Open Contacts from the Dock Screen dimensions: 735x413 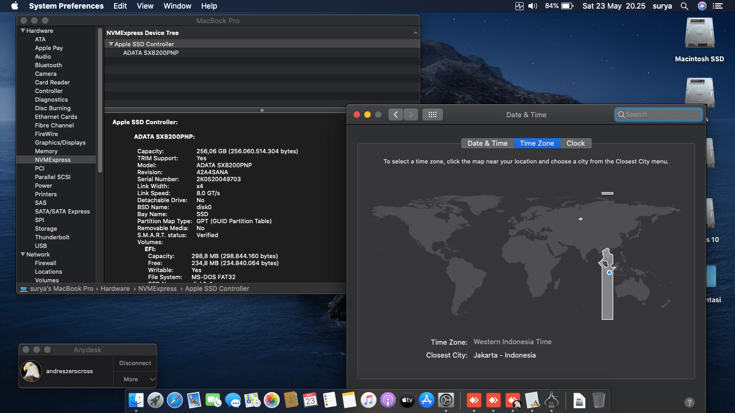coord(291,400)
